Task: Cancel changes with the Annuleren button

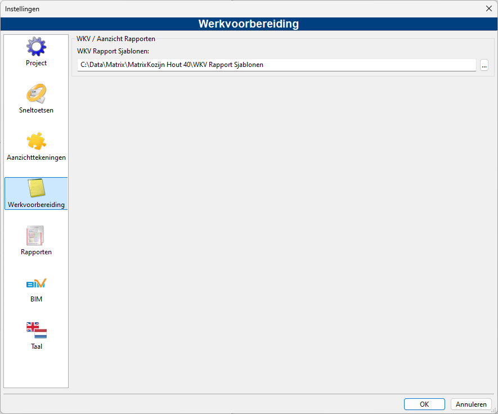Action: (471, 404)
